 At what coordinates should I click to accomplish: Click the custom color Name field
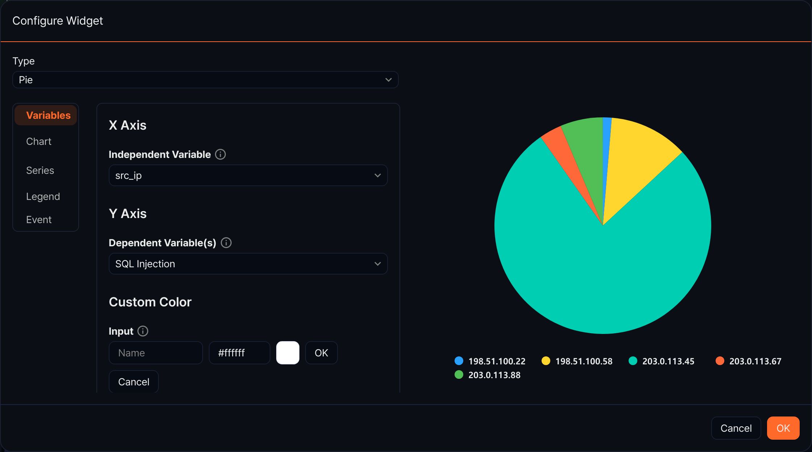pos(156,353)
